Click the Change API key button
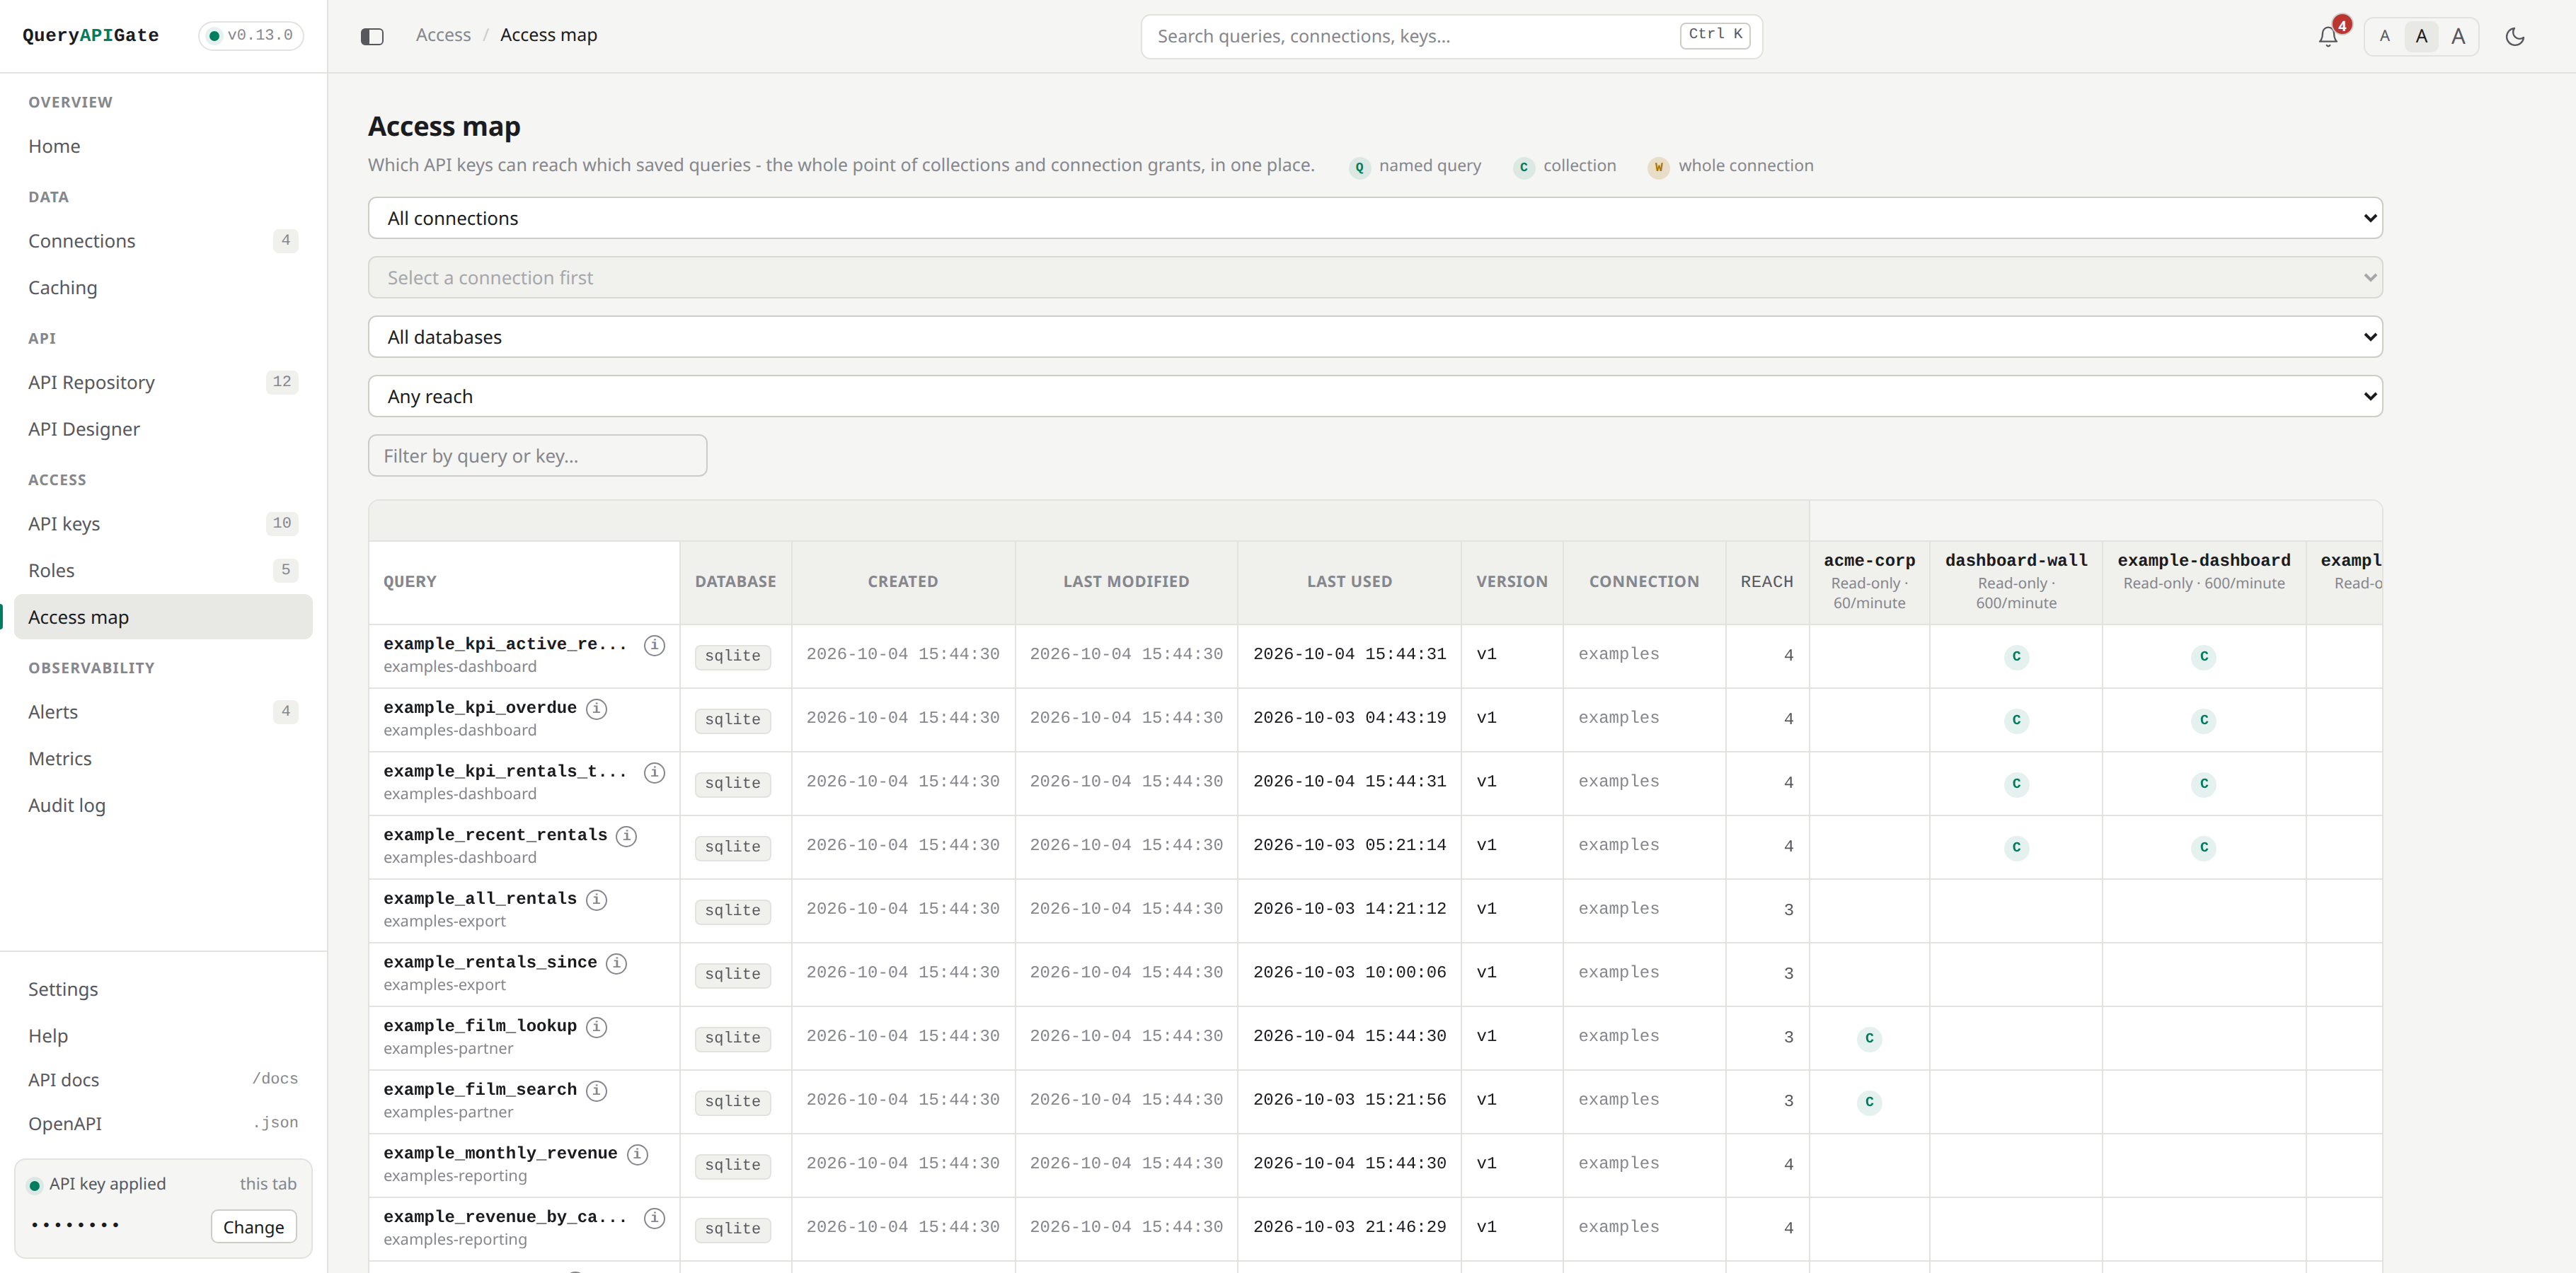 [x=253, y=1227]
